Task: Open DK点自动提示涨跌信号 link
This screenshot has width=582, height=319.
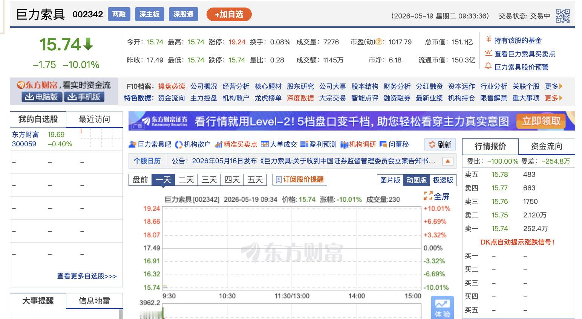Action: coord(518,242)
